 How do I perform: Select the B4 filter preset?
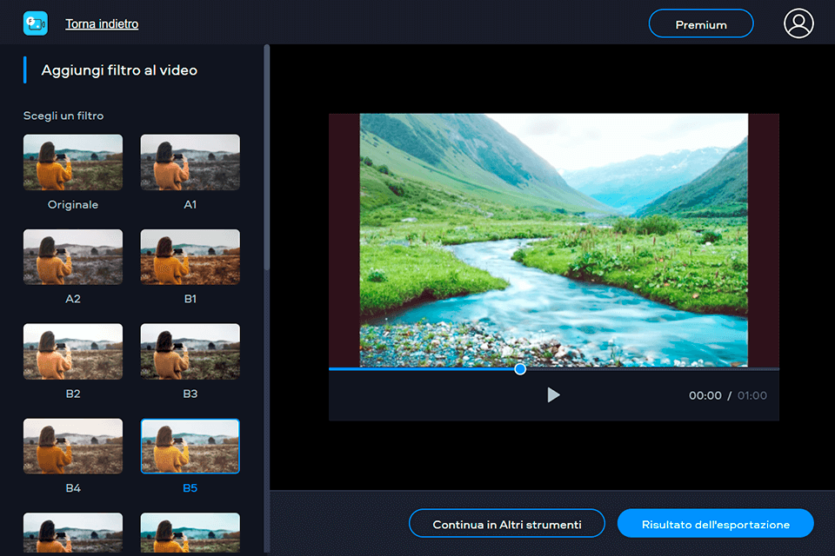(x=72, y=446)
